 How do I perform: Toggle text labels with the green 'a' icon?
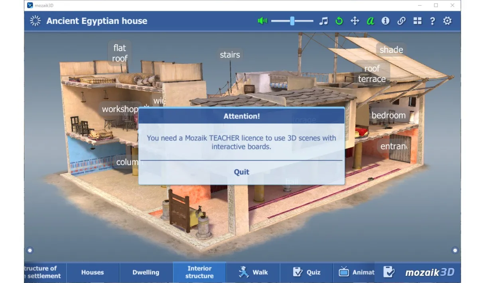click(x=371, y=21)
